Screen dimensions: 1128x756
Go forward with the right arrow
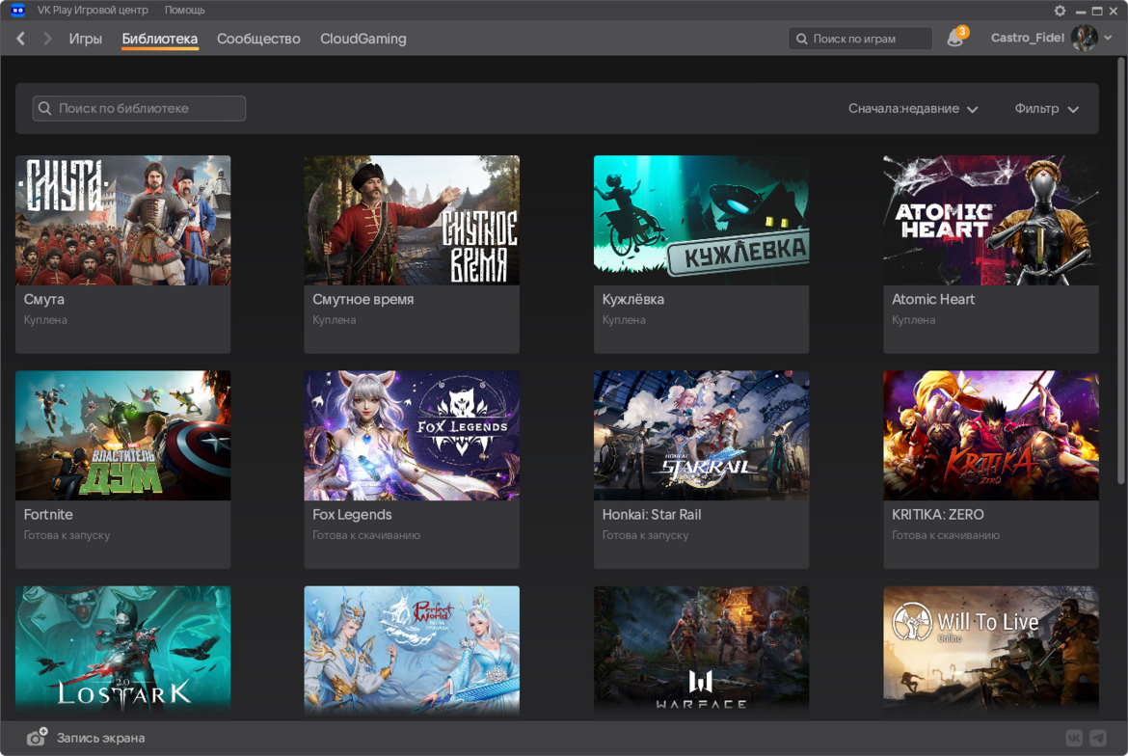(x=47, y=39)
